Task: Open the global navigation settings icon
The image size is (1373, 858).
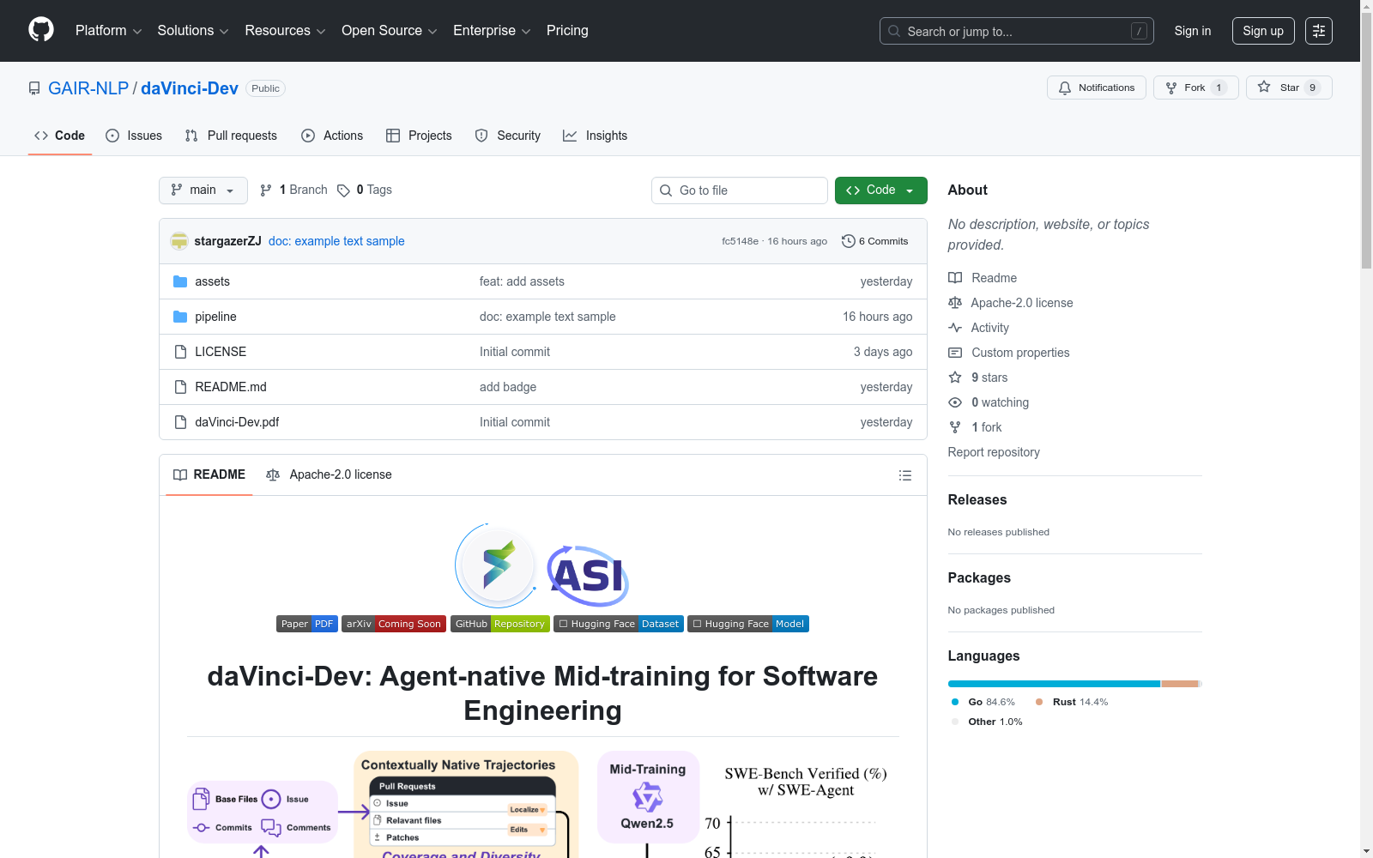Action: [1319, 31]
